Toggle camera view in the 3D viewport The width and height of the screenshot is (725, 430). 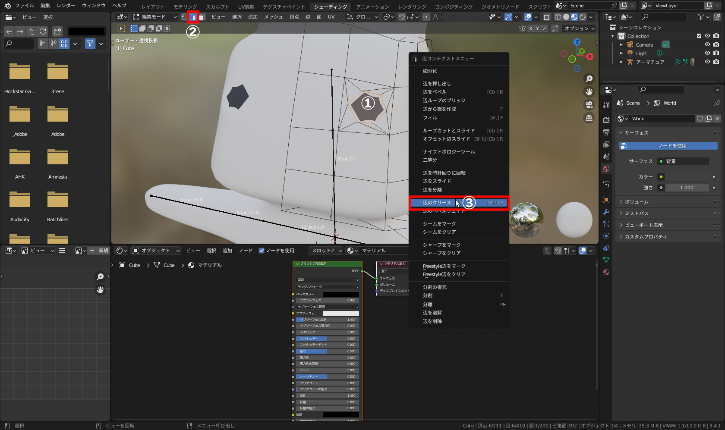589,105
